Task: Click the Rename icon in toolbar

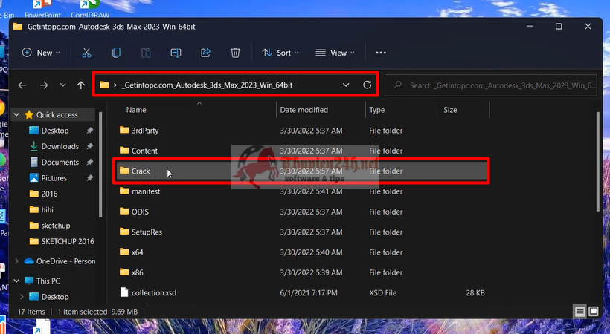Action: 176,53
